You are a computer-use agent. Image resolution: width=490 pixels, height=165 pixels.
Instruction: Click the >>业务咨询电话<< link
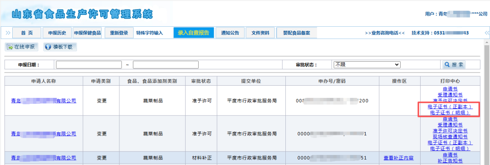pos(385,33)
